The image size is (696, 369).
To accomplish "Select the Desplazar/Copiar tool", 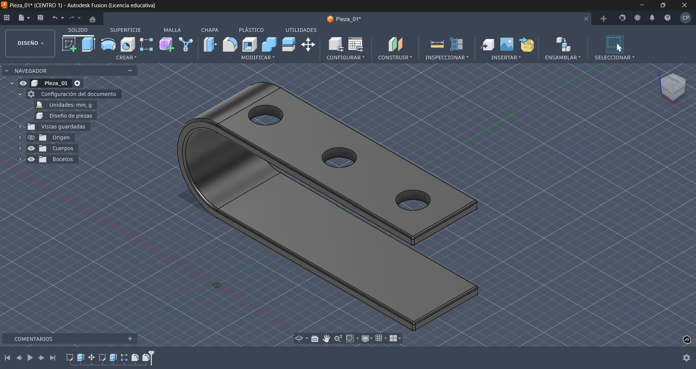I will [x=308, y=44].
